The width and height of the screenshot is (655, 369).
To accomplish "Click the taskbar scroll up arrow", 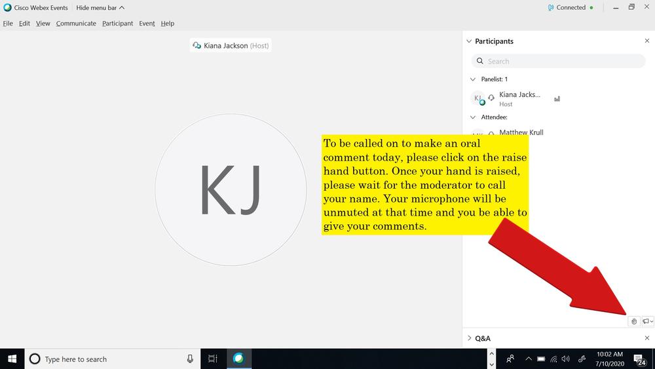I will pyautogui.click(x=492, y=353).
